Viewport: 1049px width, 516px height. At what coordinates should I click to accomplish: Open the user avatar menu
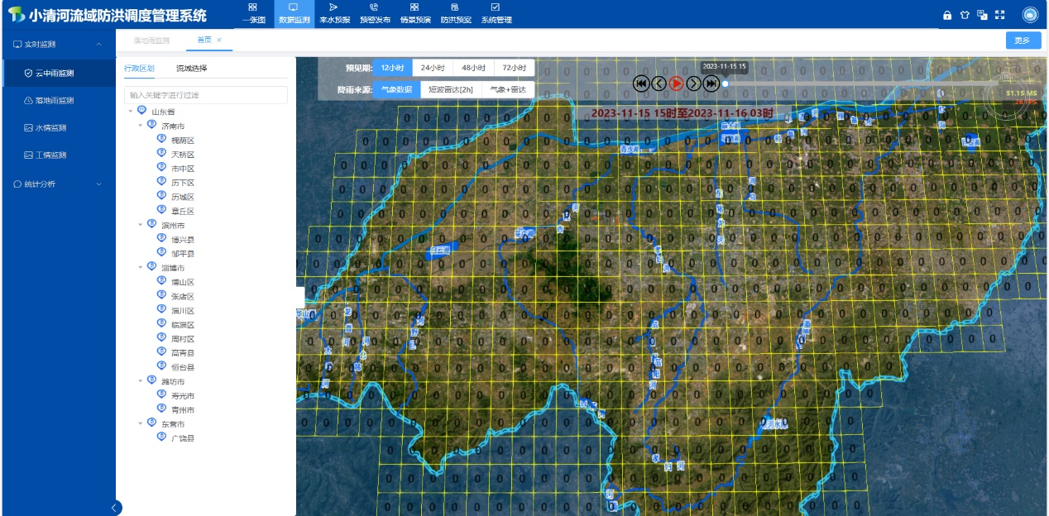tap(1030, 15)
